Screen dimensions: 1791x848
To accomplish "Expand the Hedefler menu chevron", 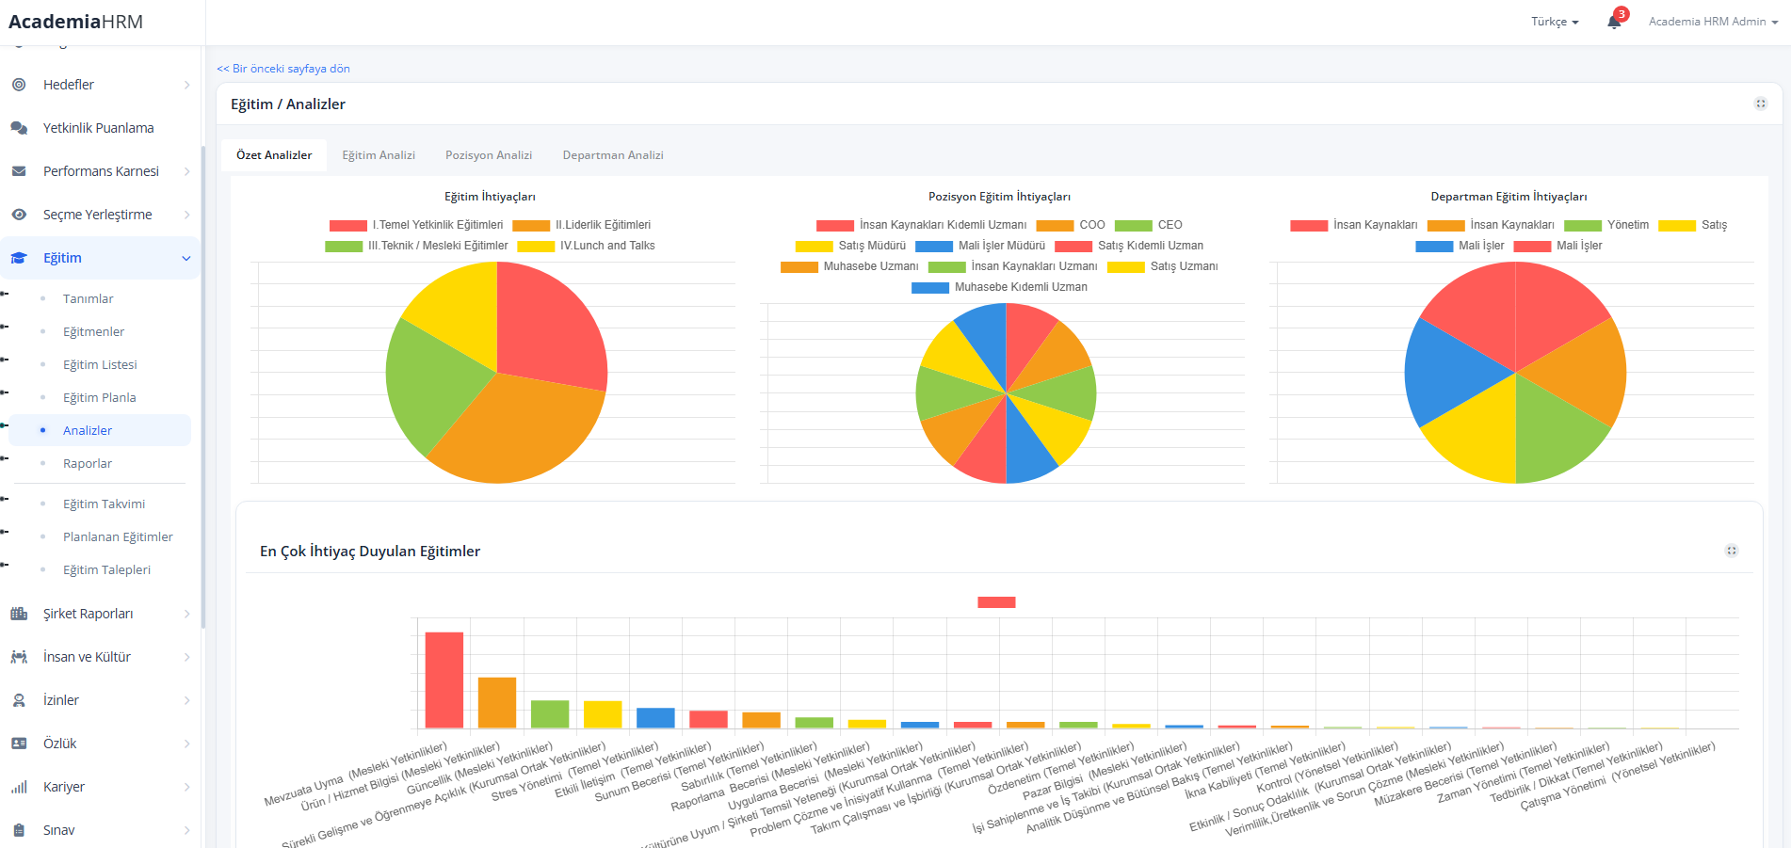I will coord(186,85).
